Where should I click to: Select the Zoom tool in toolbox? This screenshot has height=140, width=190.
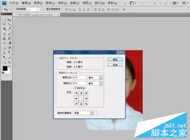coord(9,62)
